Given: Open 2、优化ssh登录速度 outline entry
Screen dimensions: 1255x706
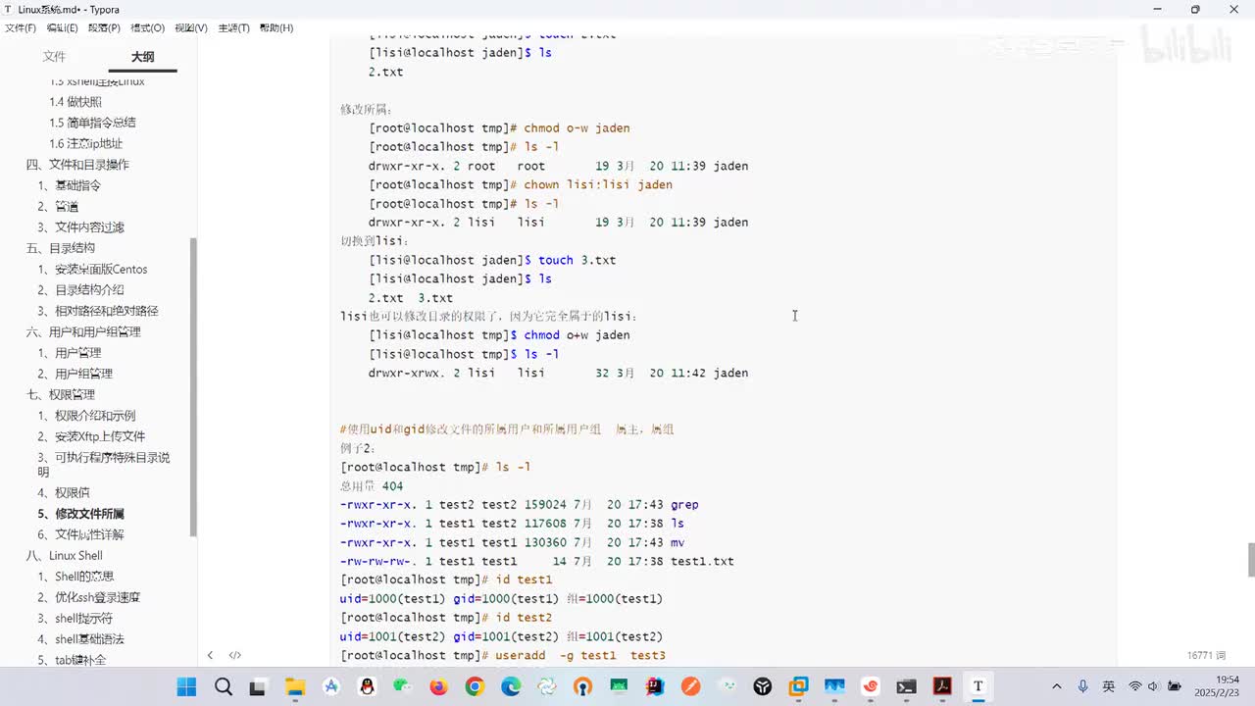Looking at the screenshot, I should click(89, 597).
